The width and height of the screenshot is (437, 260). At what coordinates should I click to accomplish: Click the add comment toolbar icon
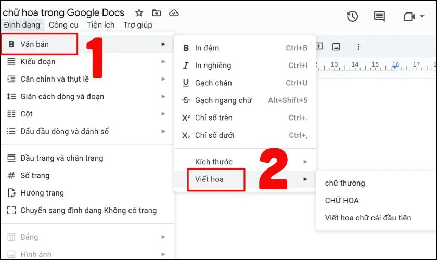pos(319,46)
